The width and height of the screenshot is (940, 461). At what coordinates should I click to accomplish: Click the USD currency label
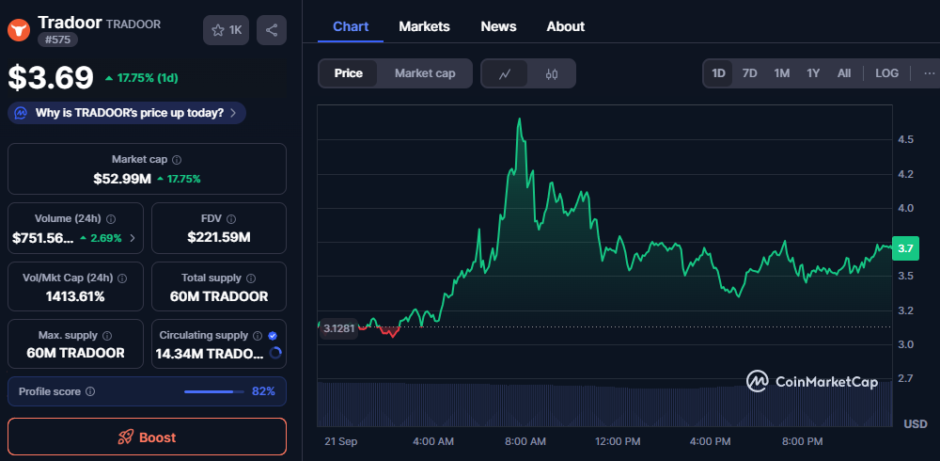point(915,423)
